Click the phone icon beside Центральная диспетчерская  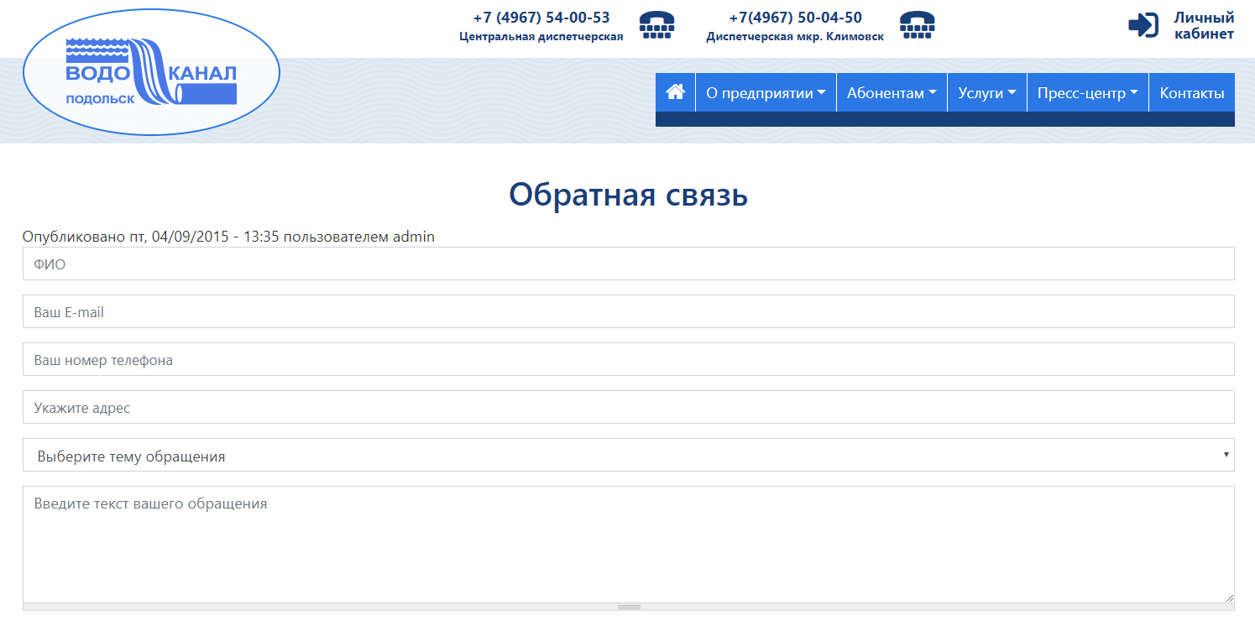[656, 25]
